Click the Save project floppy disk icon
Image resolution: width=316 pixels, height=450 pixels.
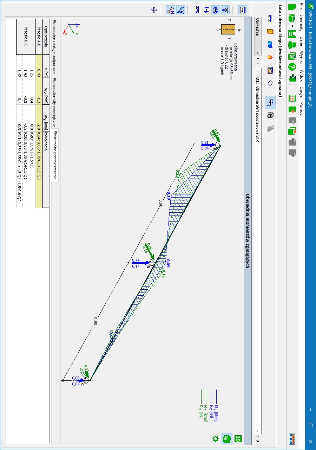coord(292,34)
